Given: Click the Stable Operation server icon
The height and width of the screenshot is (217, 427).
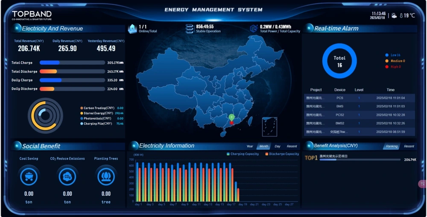Looking at the screenshot, I should click(x=190, y=29).
